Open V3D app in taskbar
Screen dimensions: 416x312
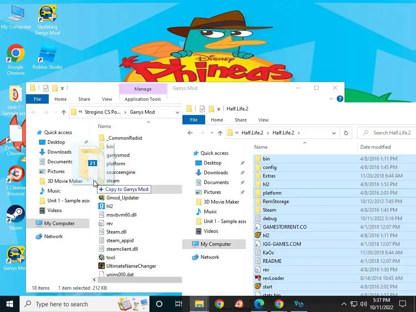[299, 304]
